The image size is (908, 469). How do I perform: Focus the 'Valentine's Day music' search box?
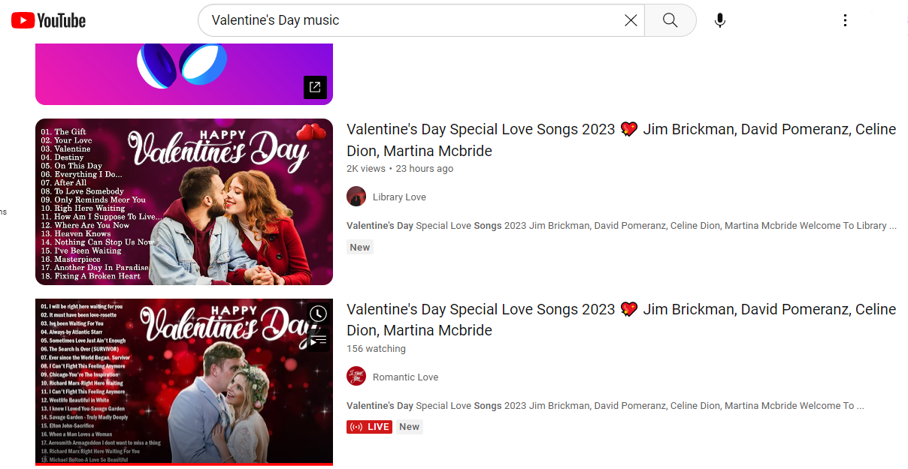tap(413, 20)
